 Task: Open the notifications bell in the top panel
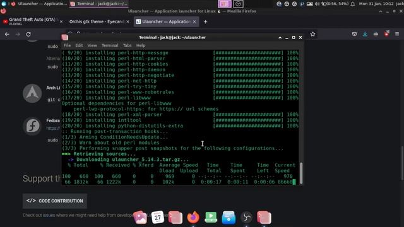[x=353, y=4]
